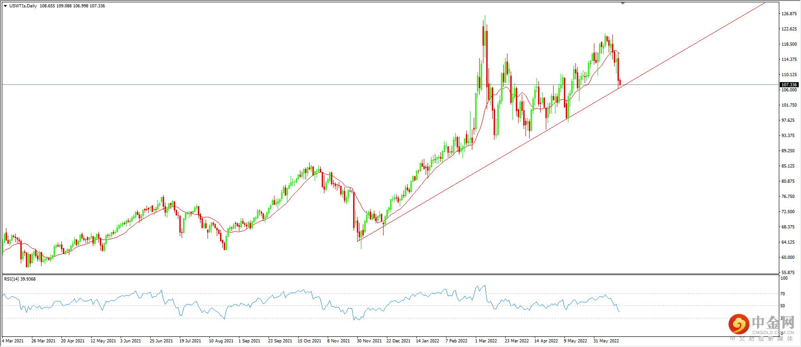Click the 85.125 price axis label
Image resolution: width=801 pixels, height=347 pixels.
point(788,166)
